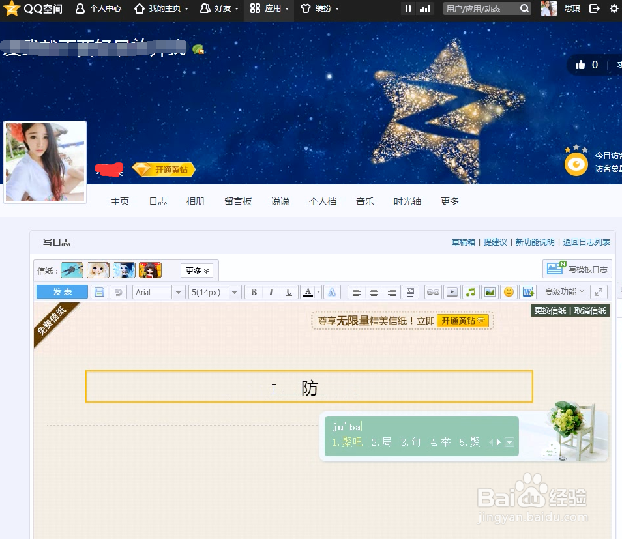The width and height of the screenshot is (622, 539).
Task: Open the Arial font family dropdown
Action: pyautogui.click(x=158, y=292)
